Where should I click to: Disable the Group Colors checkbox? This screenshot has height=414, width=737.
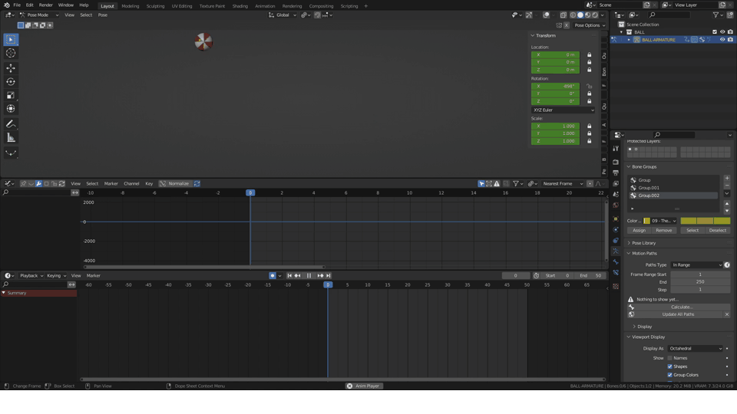(669, 375)
